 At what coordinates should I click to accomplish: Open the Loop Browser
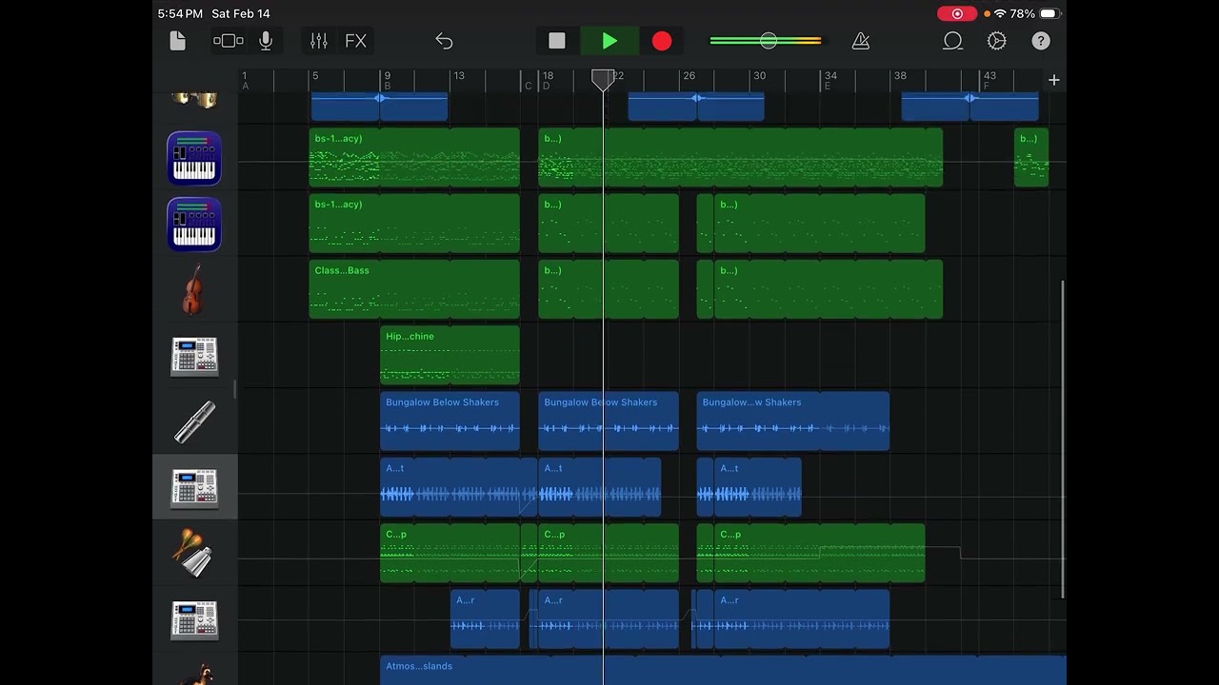952,41
